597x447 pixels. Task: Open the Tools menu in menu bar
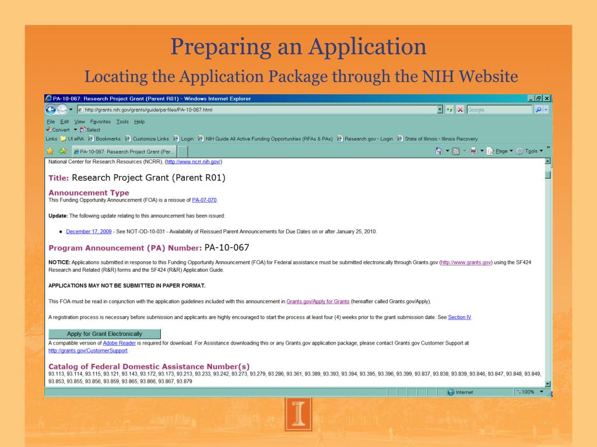tap(122, 122)
